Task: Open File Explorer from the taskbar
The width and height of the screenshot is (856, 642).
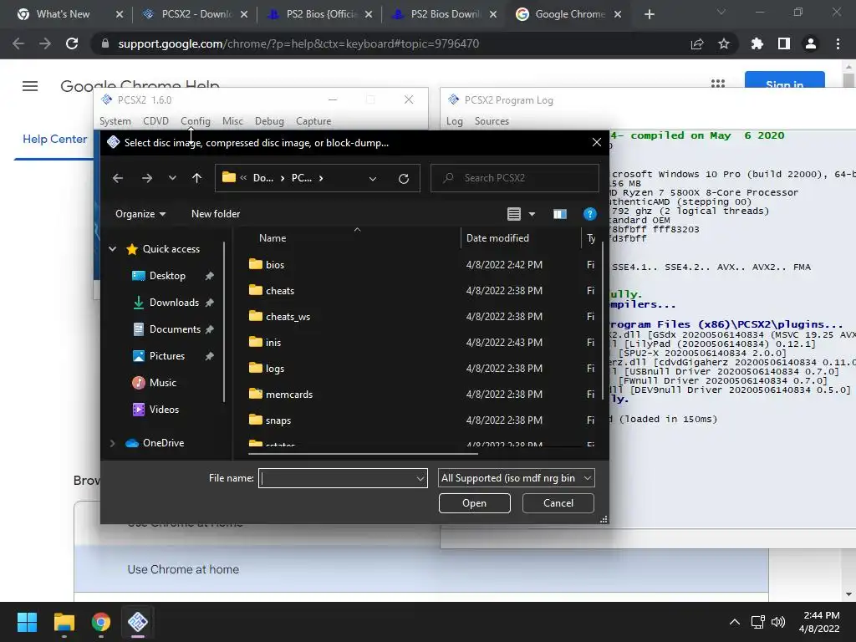Action: [x=64, y=622]
